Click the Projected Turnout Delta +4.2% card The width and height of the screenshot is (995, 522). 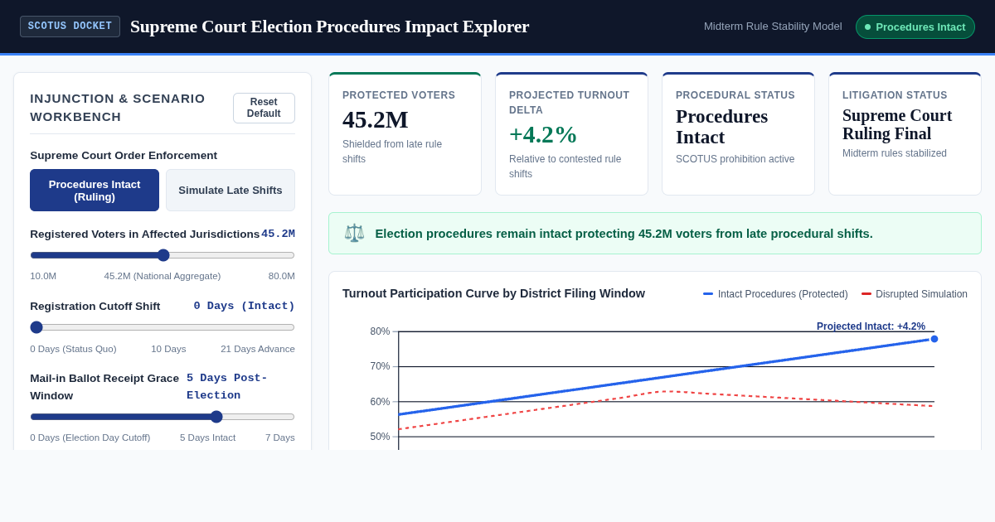pyautogui.click(x=571, y=134)
